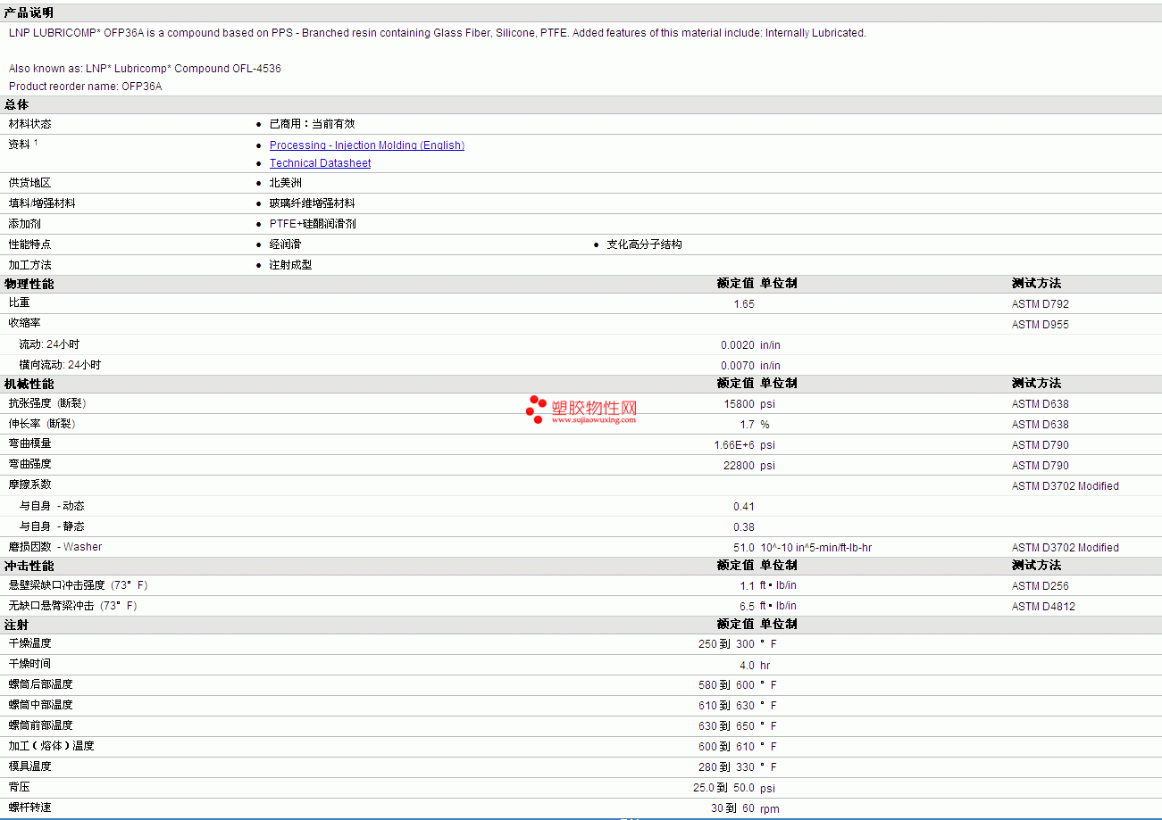This screenshot has height=820, width=1162.
Task: Click the 总体 section header
Action: pos(17,105)
